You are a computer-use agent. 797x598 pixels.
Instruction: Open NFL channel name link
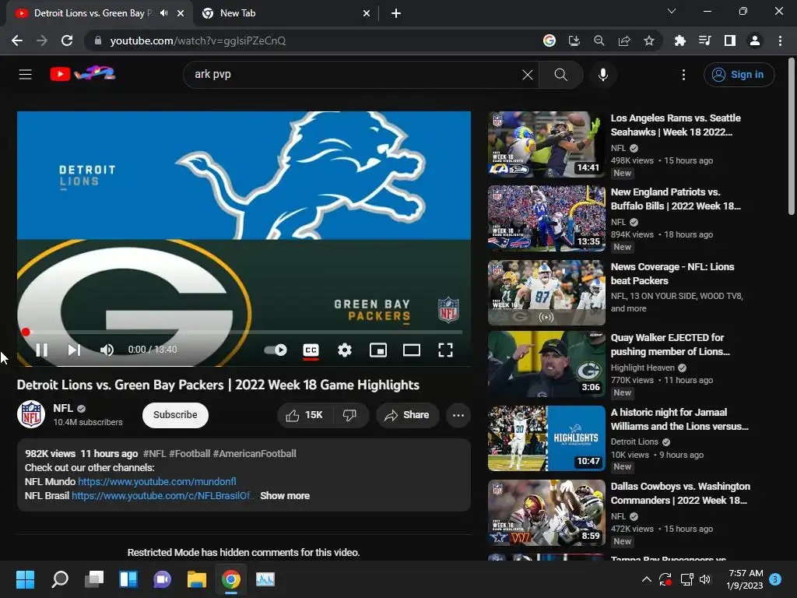pos(63,408)
